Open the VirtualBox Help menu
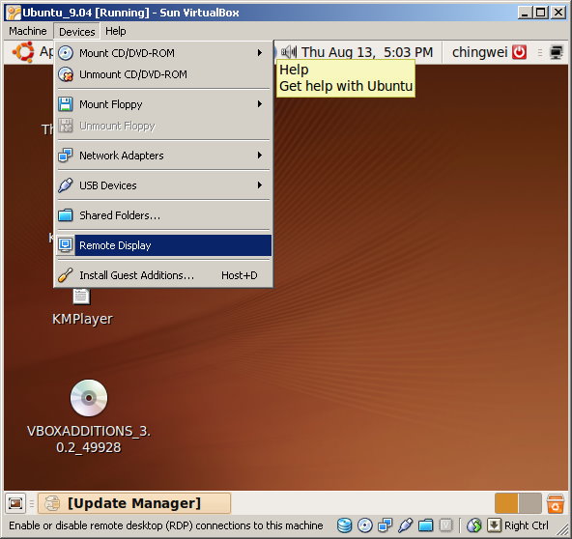 click(116, 31)
